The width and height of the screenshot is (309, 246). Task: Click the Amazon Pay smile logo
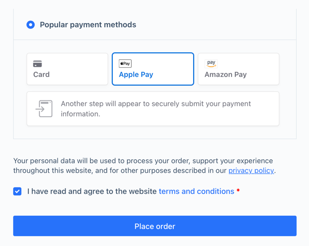coord(211,64)
